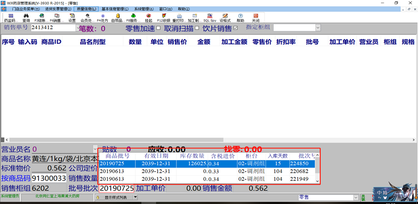Click the 销售价 column header
Image resolution: width=418 pixels, height=204 pixels.
click(178, 42)
